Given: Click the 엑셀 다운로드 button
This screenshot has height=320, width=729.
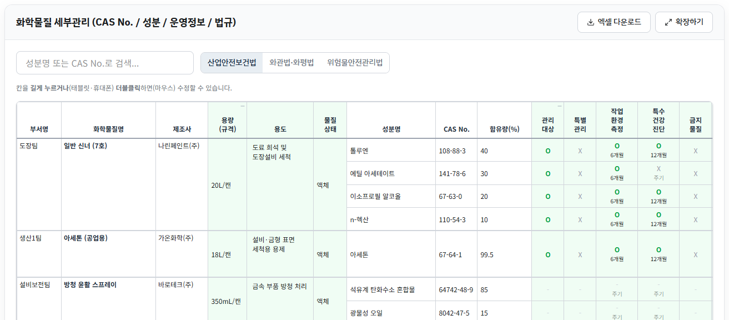Looking at the screenshot, I should (614, 22).
